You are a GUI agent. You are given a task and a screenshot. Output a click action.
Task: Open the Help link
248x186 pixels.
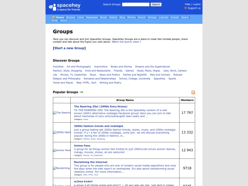(x=187, y=4)
